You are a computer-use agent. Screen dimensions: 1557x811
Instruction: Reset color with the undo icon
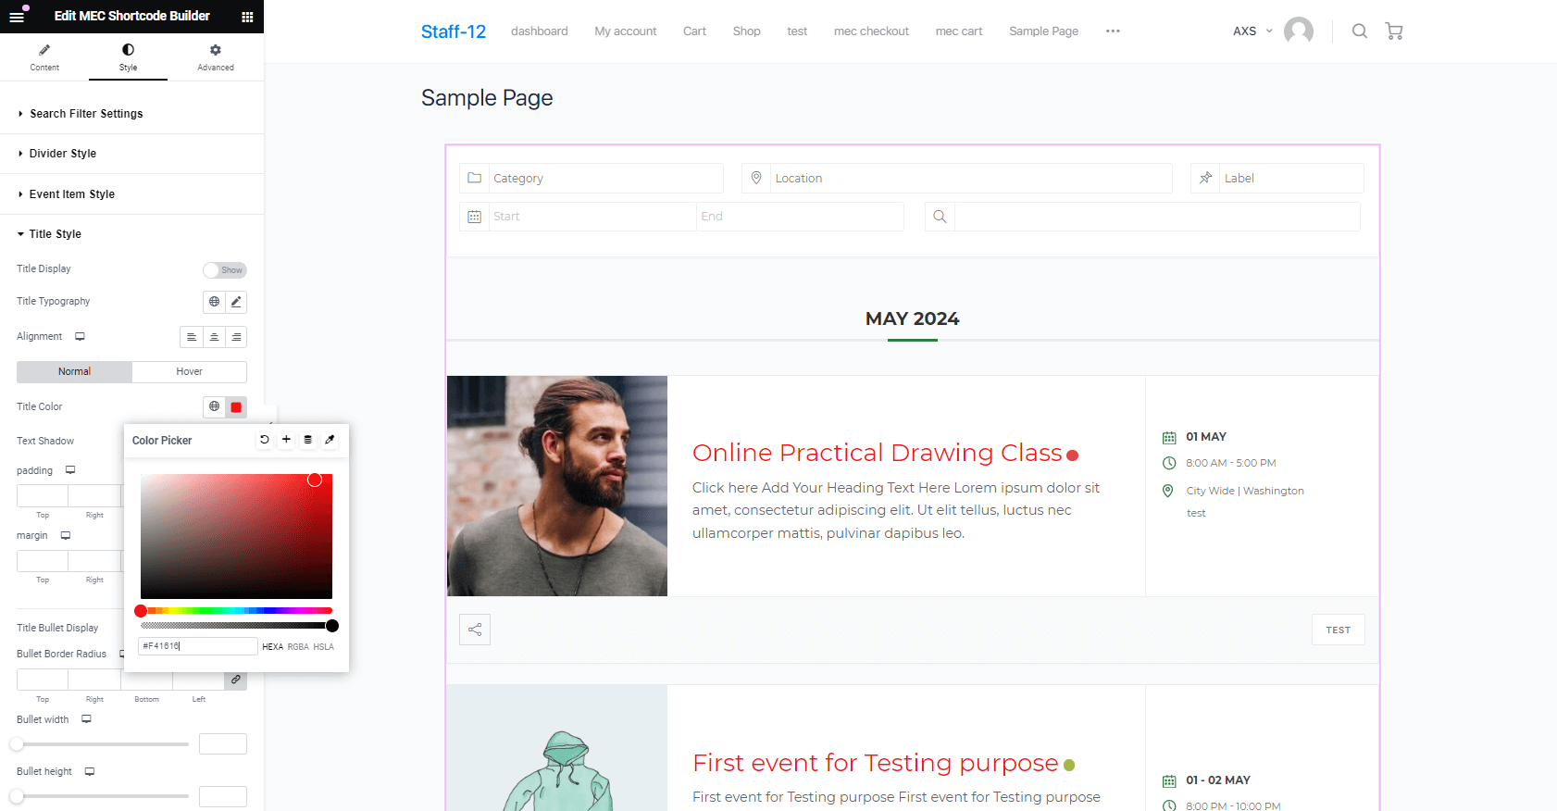pos(265,440)
